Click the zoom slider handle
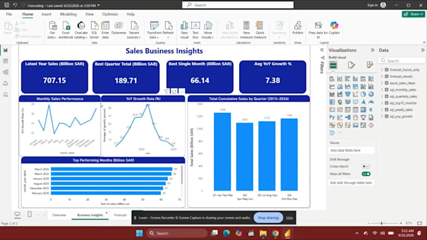The width and height of the screenshot is (427, 240). (x=382, y=223)
